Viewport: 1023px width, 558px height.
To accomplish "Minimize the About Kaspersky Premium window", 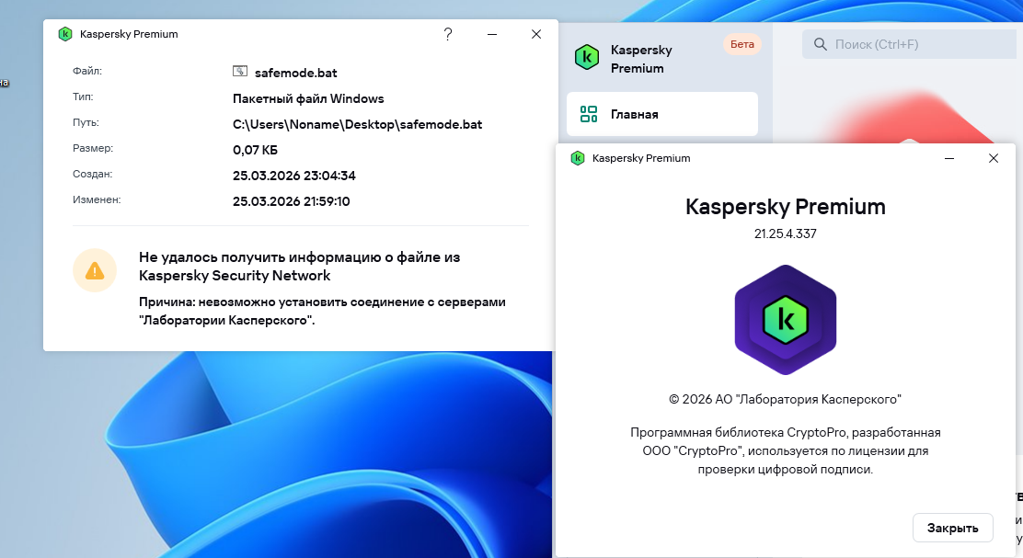I will (x=949, y=158).
